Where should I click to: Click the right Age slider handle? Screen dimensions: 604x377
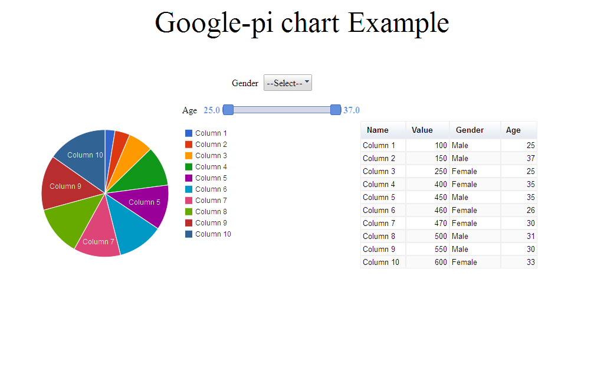[336, 110]
